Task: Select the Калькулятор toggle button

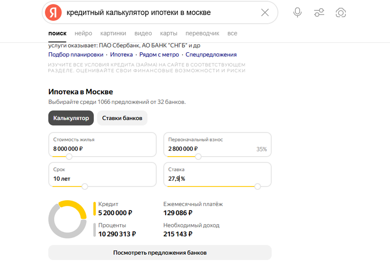Action: point(71,118)
